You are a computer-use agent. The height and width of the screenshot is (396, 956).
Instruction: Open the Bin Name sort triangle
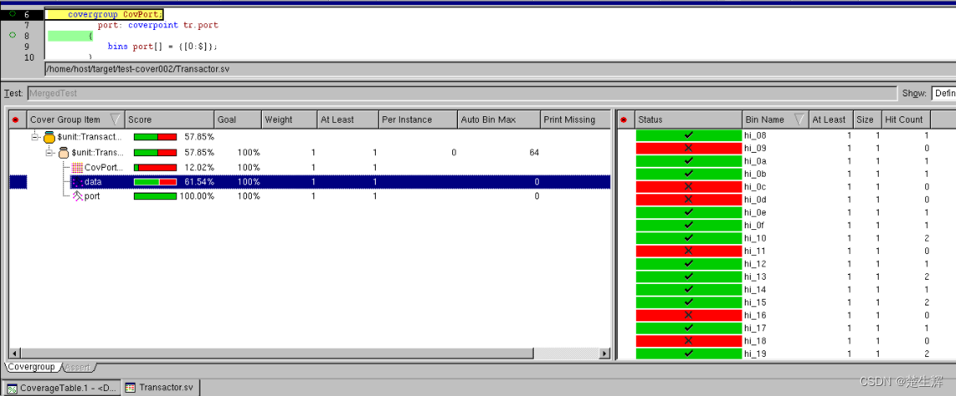click(x=800, y=120)
